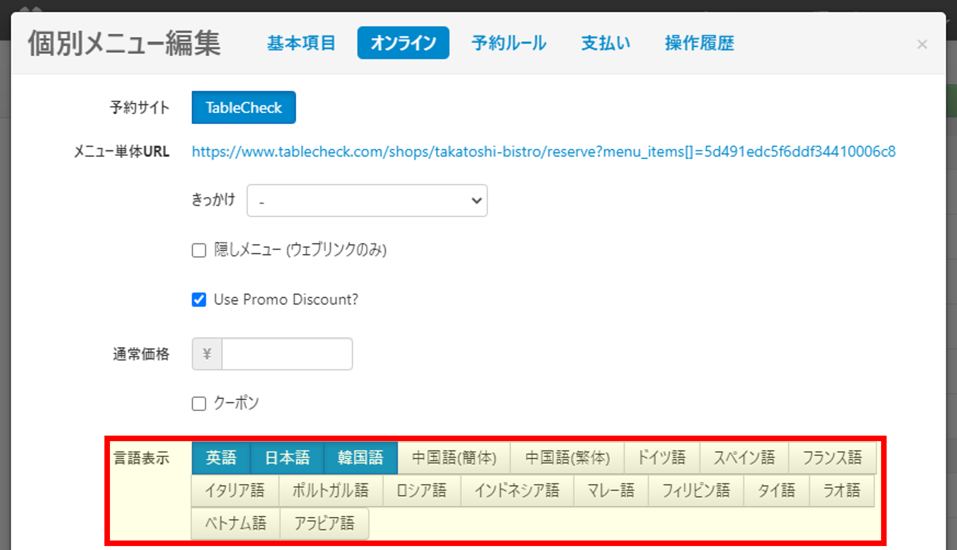Screen dimensions: 957x550
Task: Switch to the 基本項目 tab
Action: (x=301, y=43)
